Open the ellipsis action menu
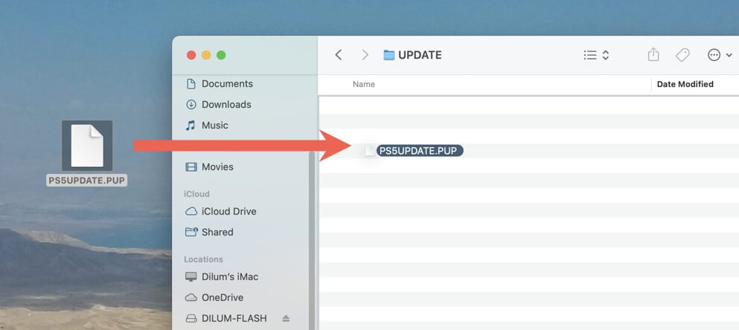 (x=719, y=55)
